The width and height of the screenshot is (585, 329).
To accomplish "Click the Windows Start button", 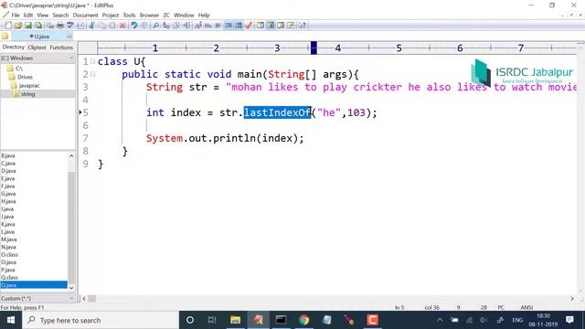I will [x=11, y=320].
